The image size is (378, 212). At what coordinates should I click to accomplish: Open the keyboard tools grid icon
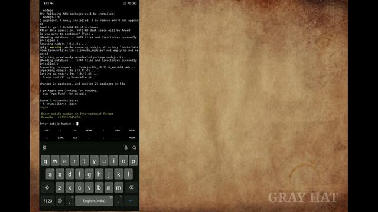click(44, 148)
